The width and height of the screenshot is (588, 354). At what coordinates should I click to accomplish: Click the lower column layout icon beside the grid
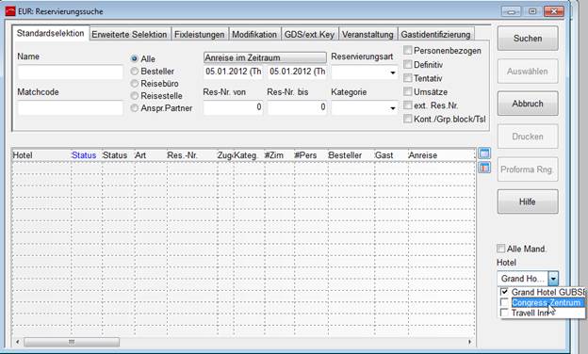(484, 168)
